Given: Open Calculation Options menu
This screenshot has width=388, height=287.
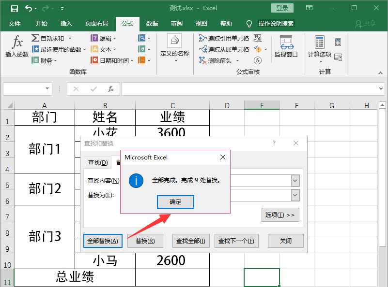Looking at the screenshot, I should click(320, 49).
